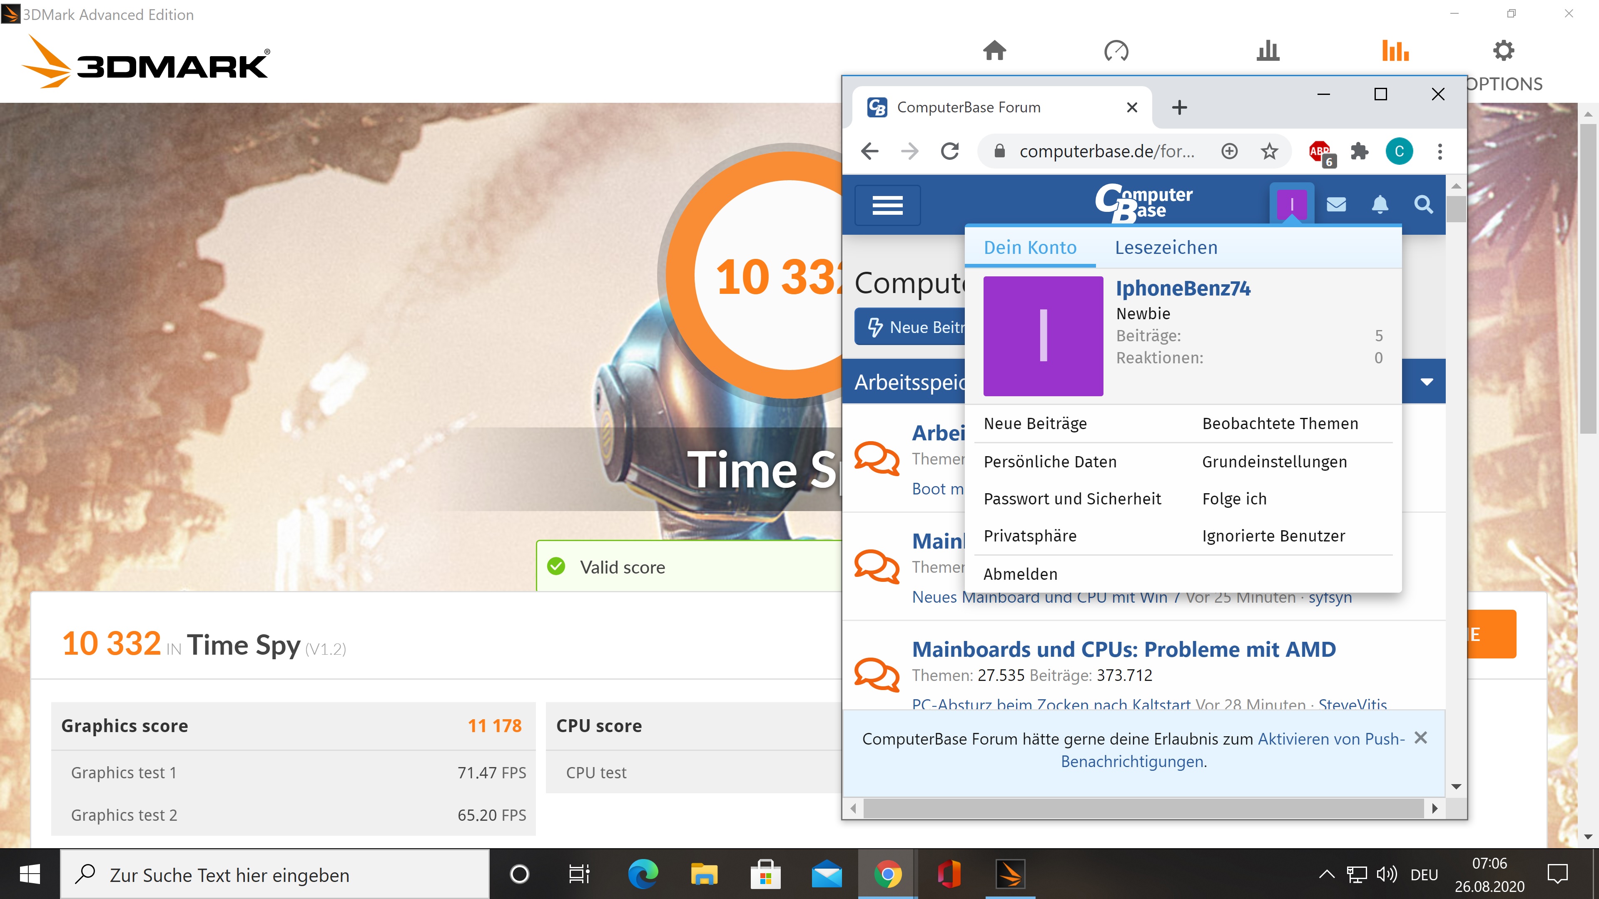Click the forum search magnifier icon
Screen dimensions: 1599x899
(1423, 204)
